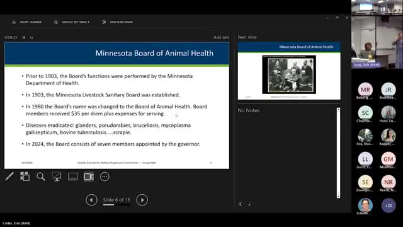Select the Kappel participant photo avatar
403x227 pixels.
click(x=389, y=136)
